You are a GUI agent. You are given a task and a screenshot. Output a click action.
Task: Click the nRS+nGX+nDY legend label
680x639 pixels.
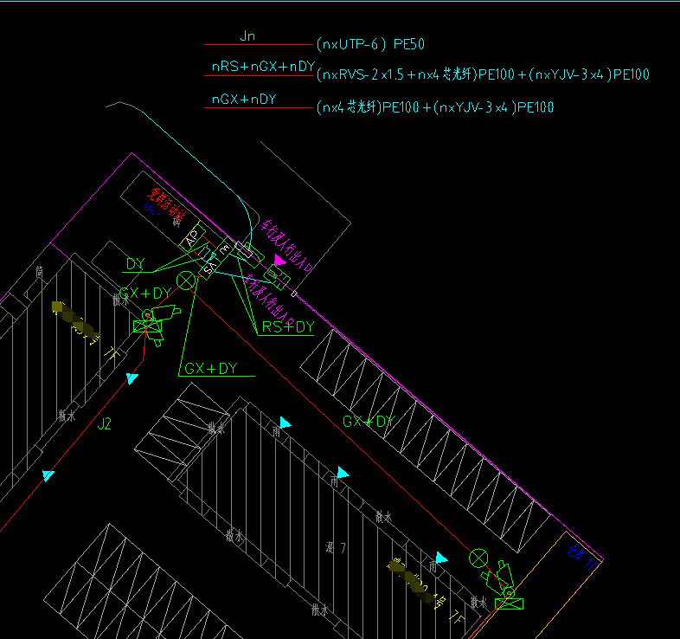[263, 66]
